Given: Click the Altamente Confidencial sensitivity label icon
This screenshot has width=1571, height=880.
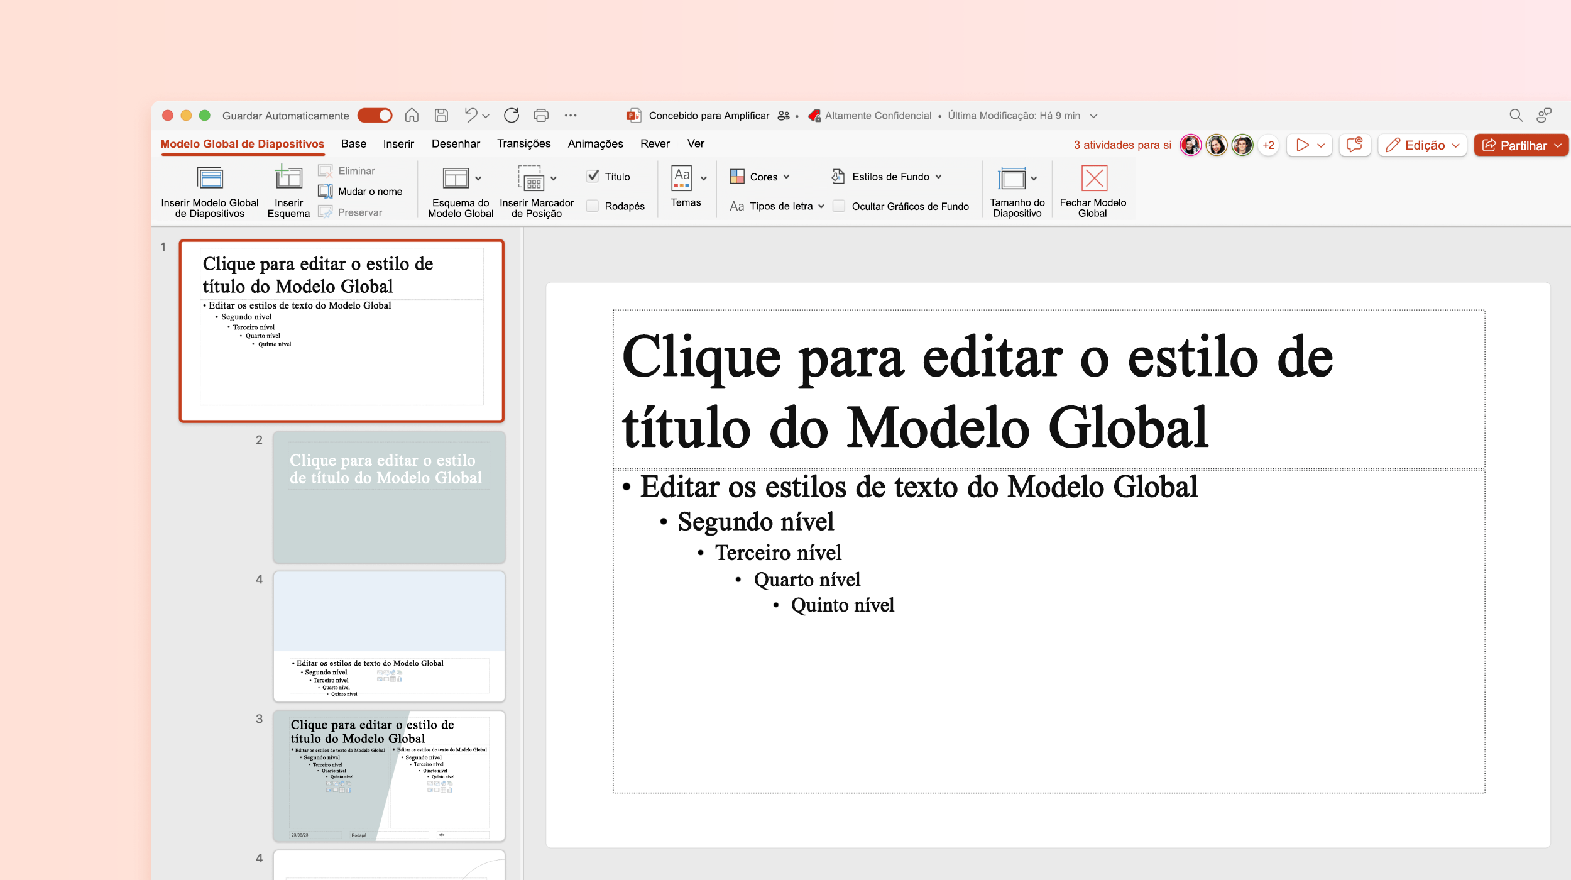Looking at the screenshot, I should (814, 116).
